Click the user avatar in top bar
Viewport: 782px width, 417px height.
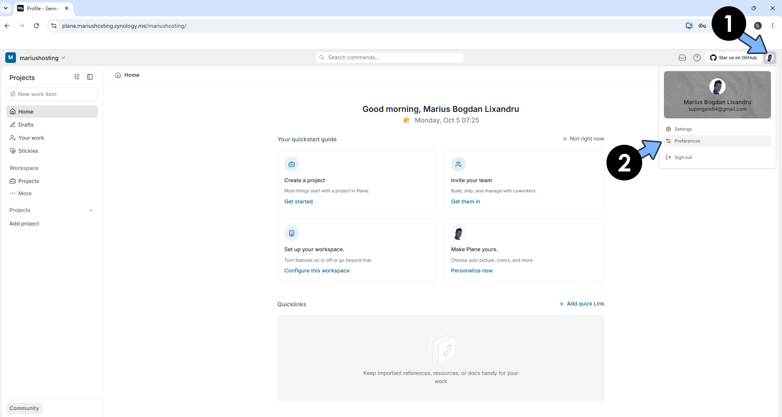tap(769, 58)
